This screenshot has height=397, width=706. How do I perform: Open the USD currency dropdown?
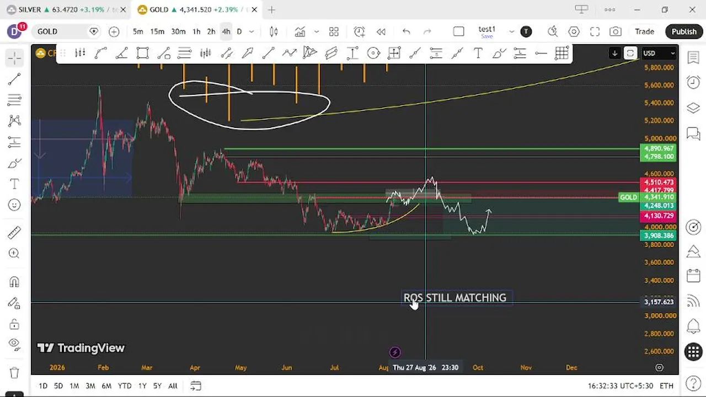(x=659, y=53)
